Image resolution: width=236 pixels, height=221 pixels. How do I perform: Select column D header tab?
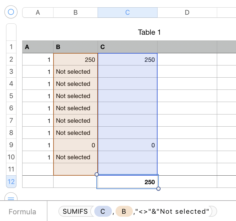(187, 12)
